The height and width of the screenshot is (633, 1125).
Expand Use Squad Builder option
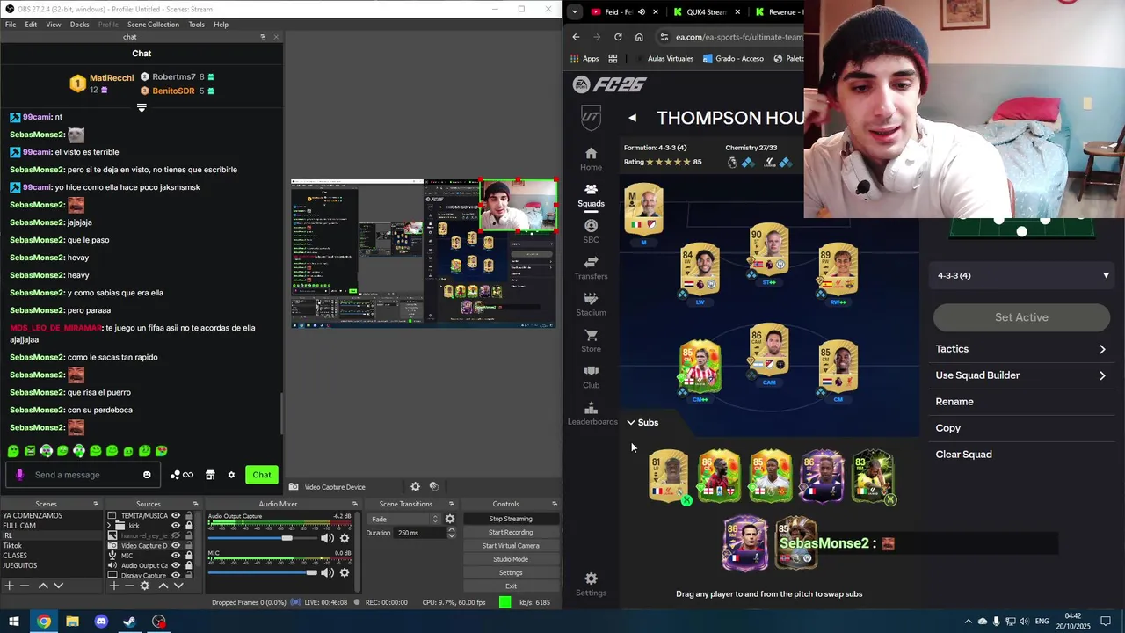coord(1021,375)
